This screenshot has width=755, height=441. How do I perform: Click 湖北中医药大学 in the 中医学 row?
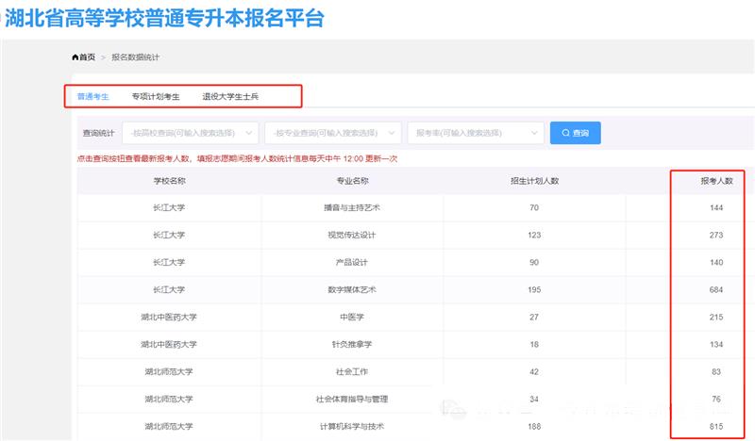tap(169, 318)
